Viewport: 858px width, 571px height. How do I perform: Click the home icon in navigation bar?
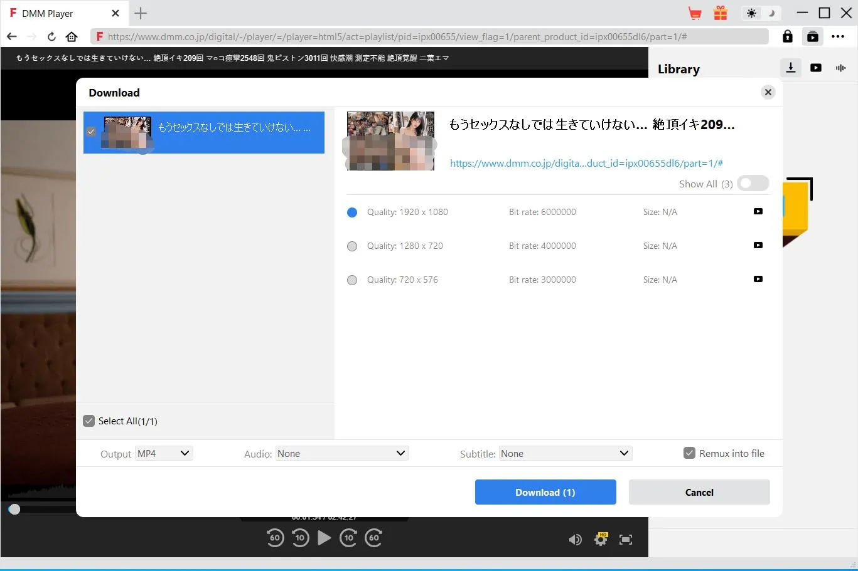tap(72, 36)
